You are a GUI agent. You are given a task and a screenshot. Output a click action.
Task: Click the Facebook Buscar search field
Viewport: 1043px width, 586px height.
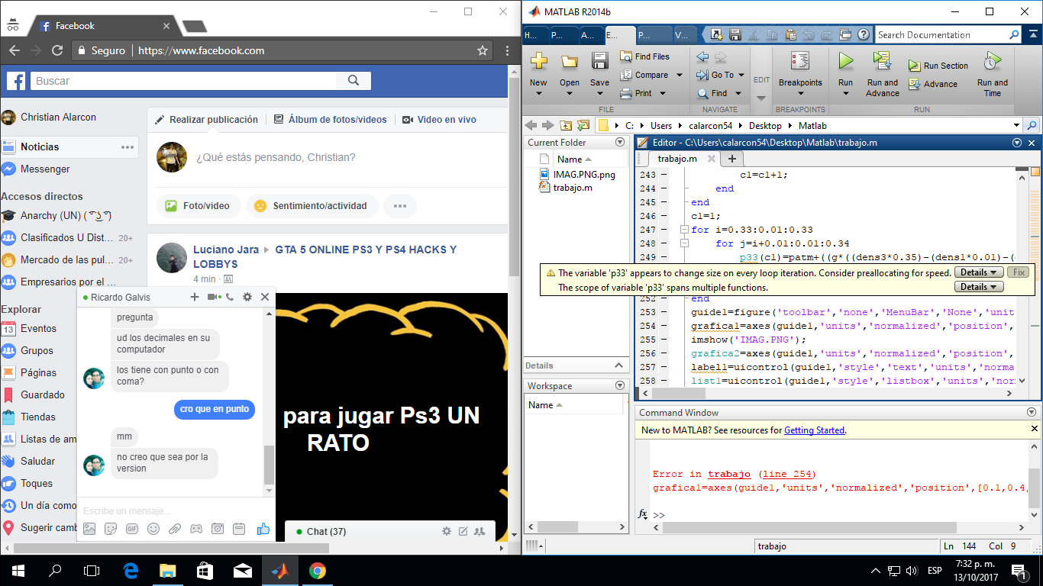click(183, 80)
